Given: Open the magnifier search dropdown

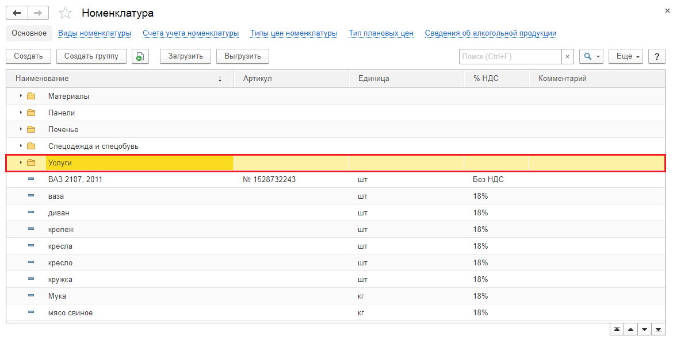Looking at the screenshot, I should [x=591, y=56].
